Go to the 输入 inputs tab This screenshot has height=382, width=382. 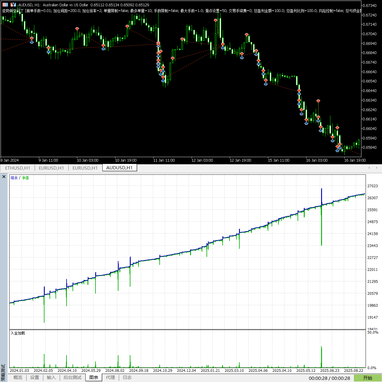point(51,378)
